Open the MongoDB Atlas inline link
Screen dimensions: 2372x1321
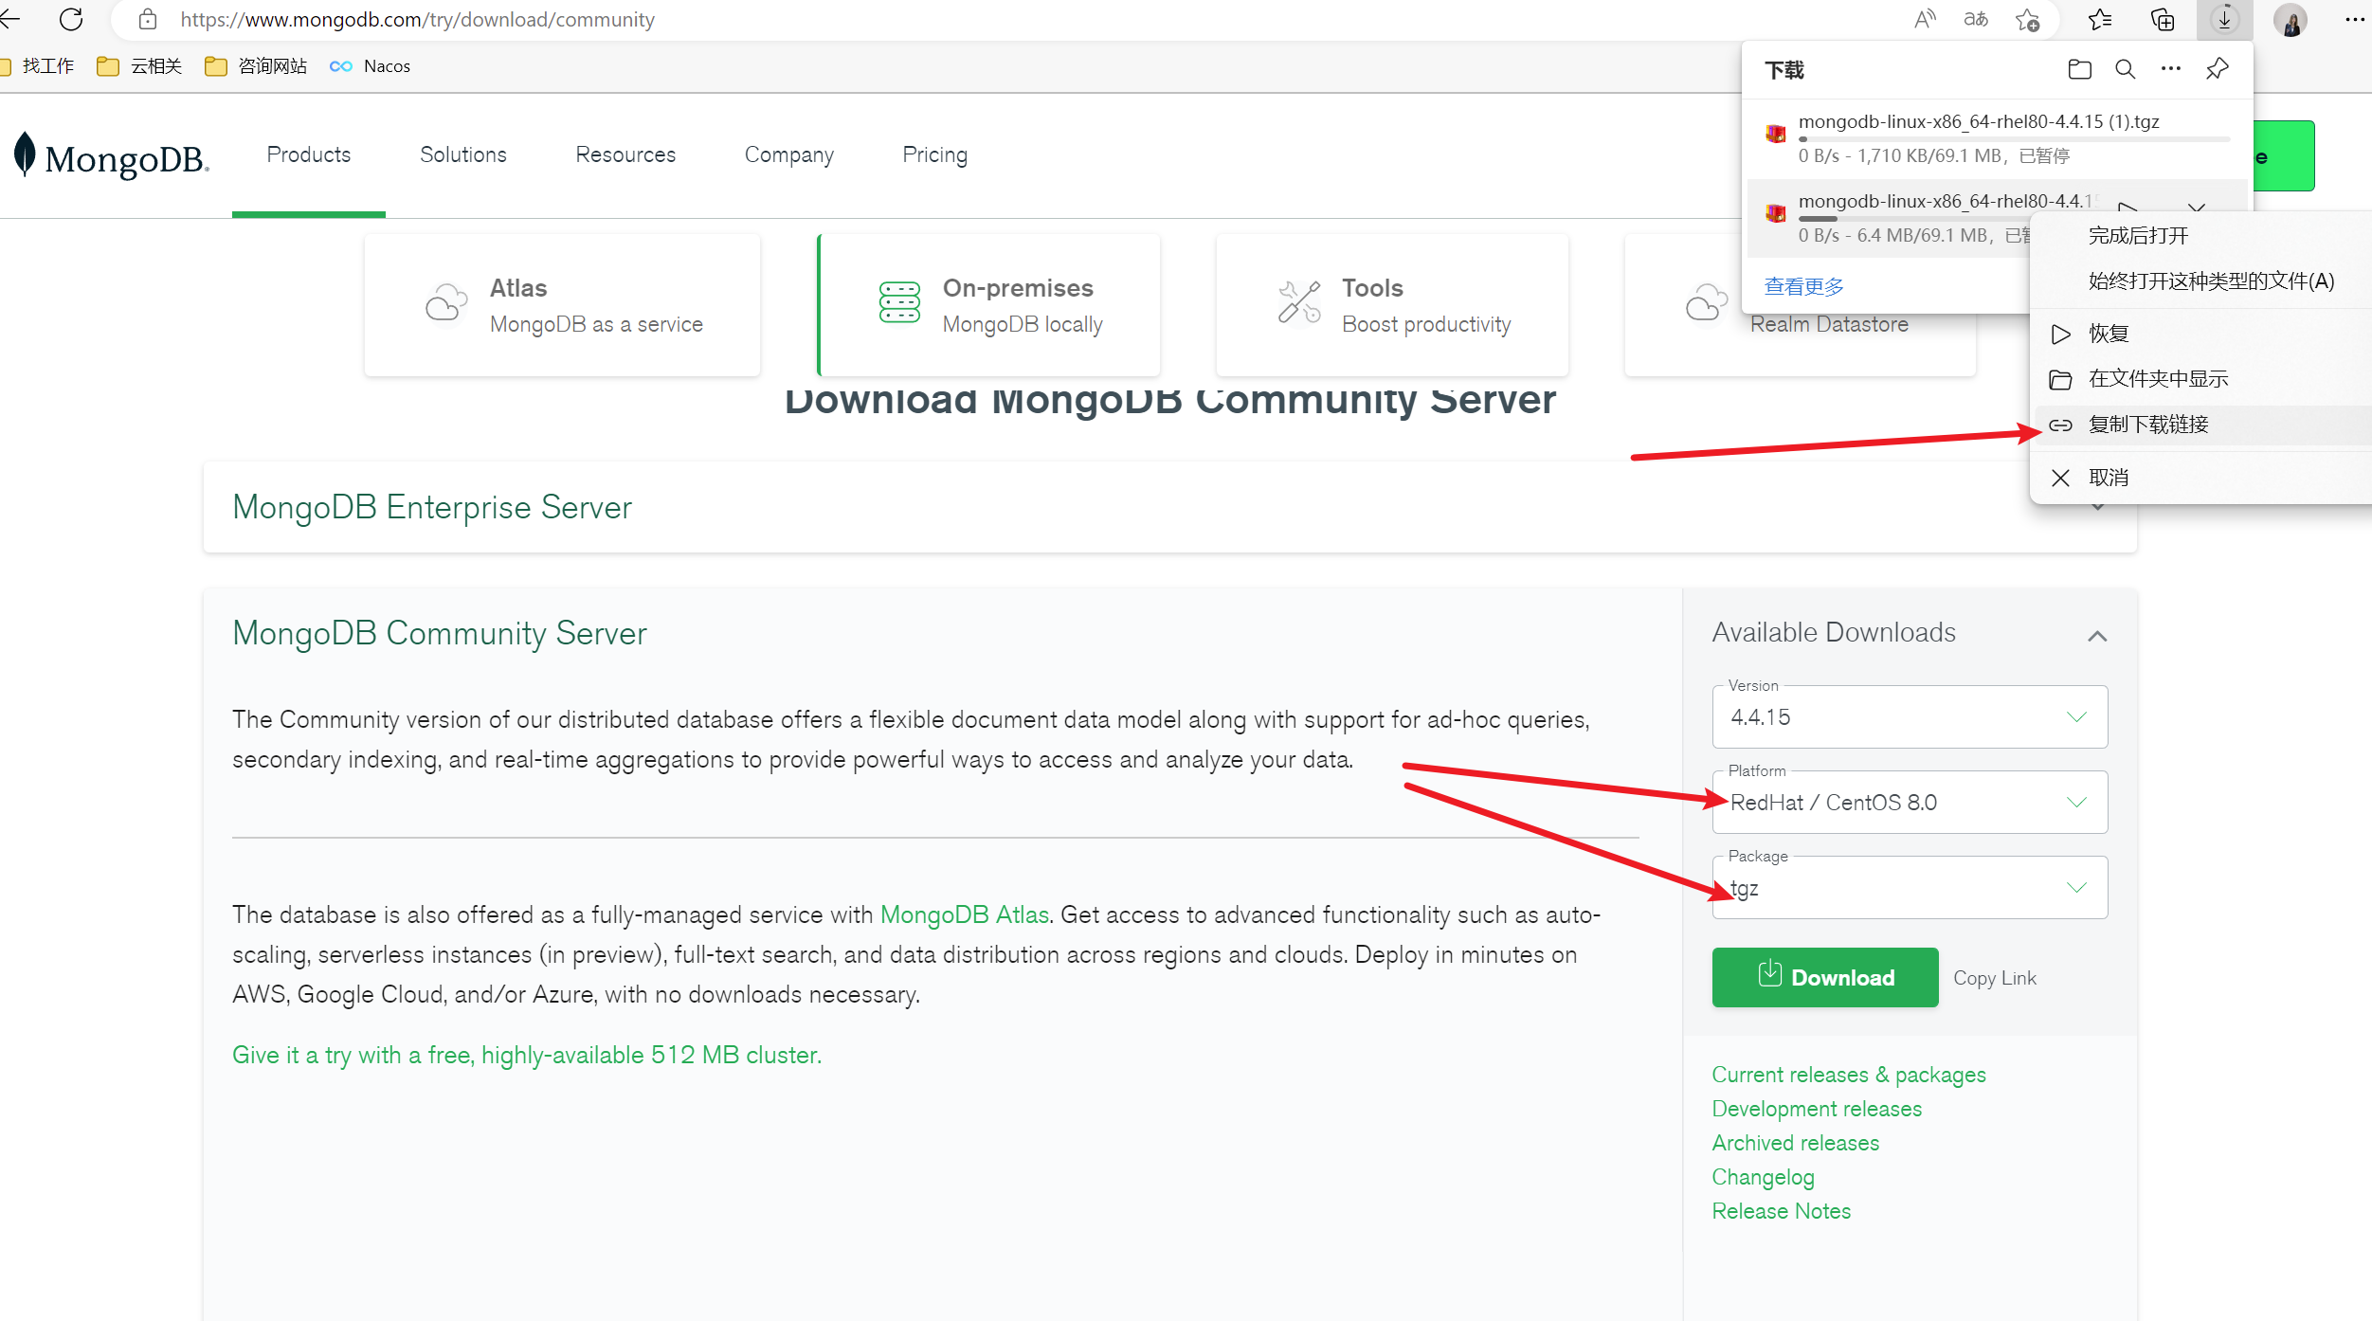[x=965, y=914]
